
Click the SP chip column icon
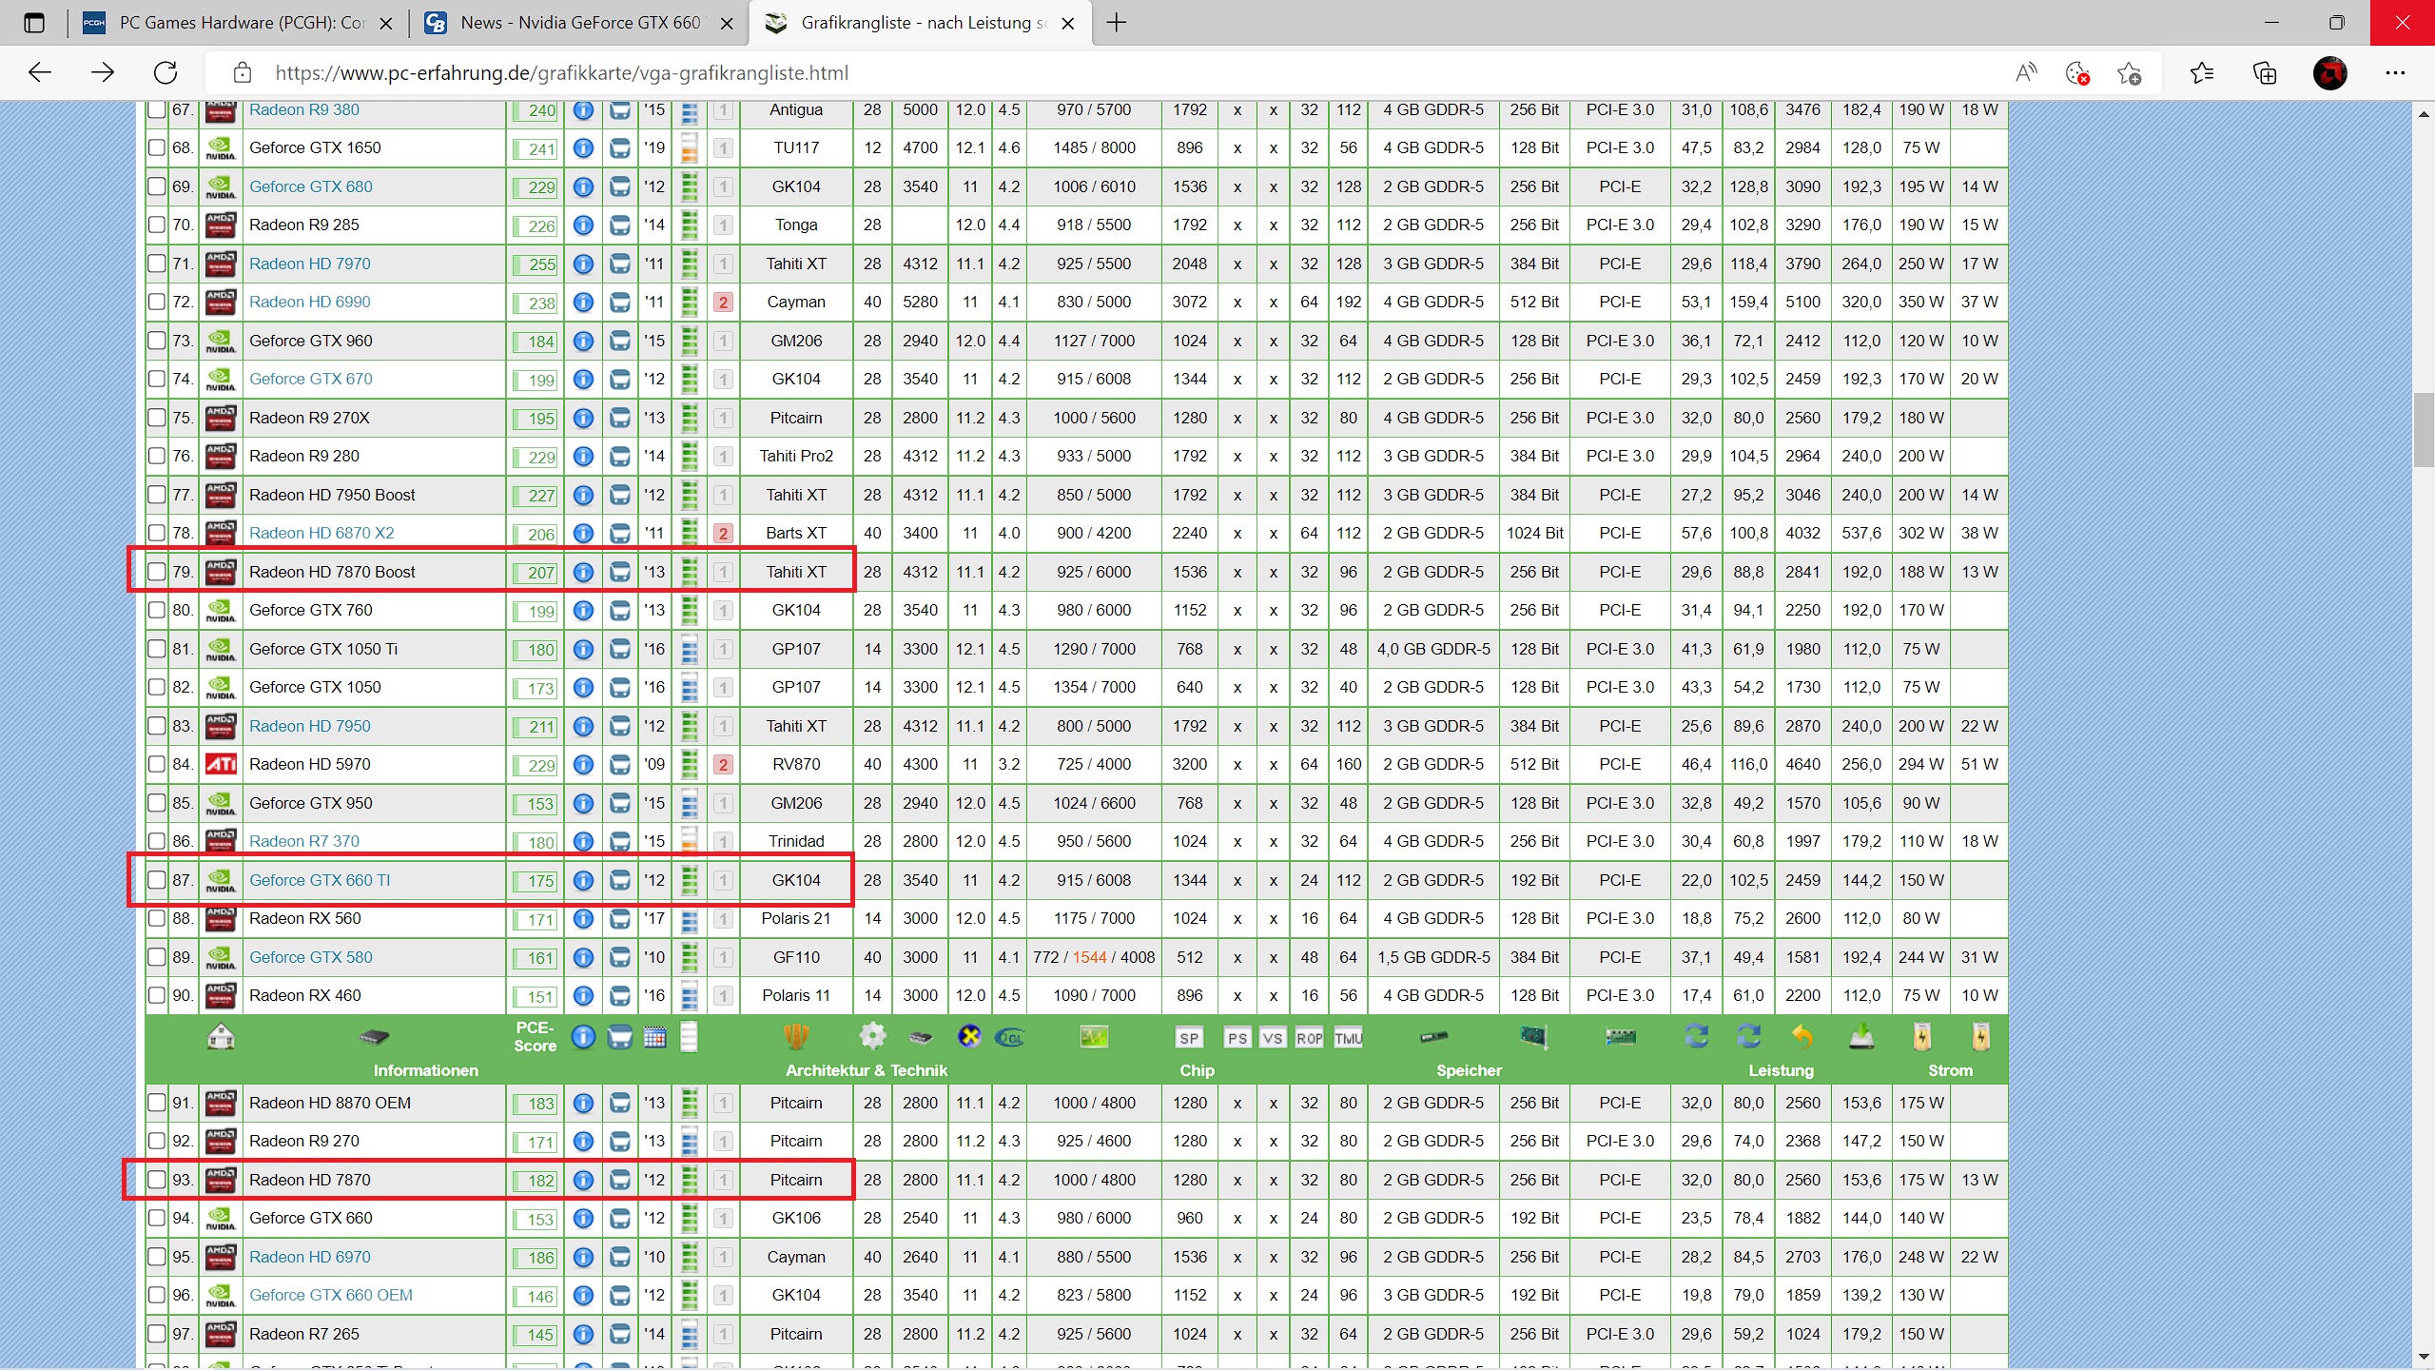[1189, 1038]
